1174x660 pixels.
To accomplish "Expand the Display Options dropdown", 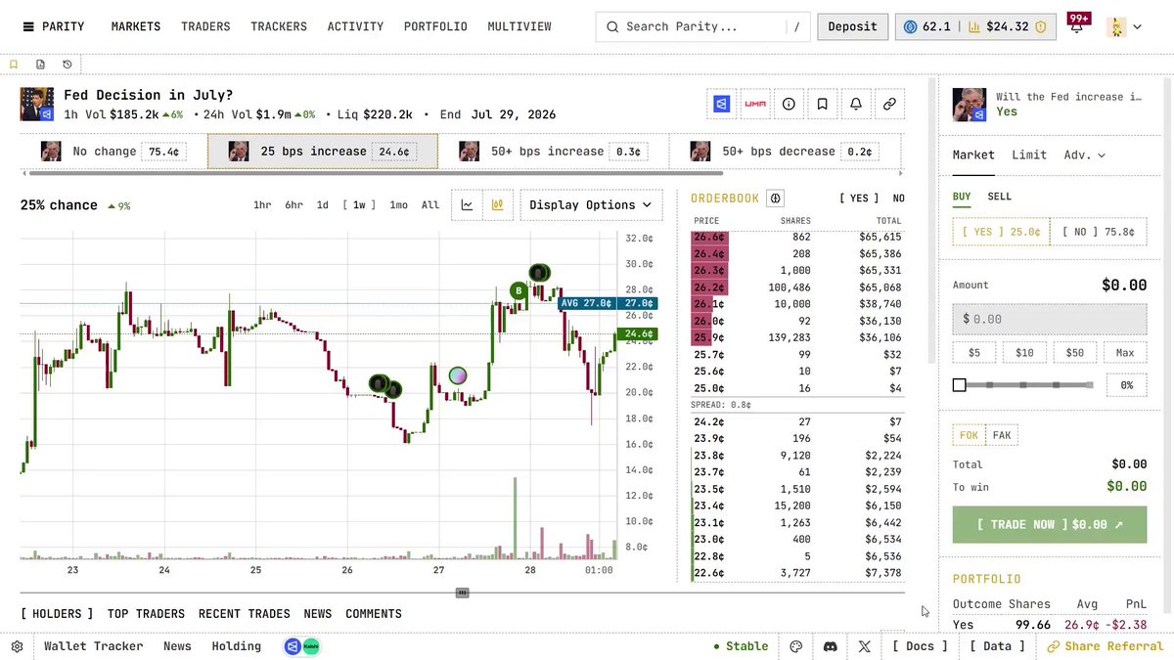I will tap(591, 205).
